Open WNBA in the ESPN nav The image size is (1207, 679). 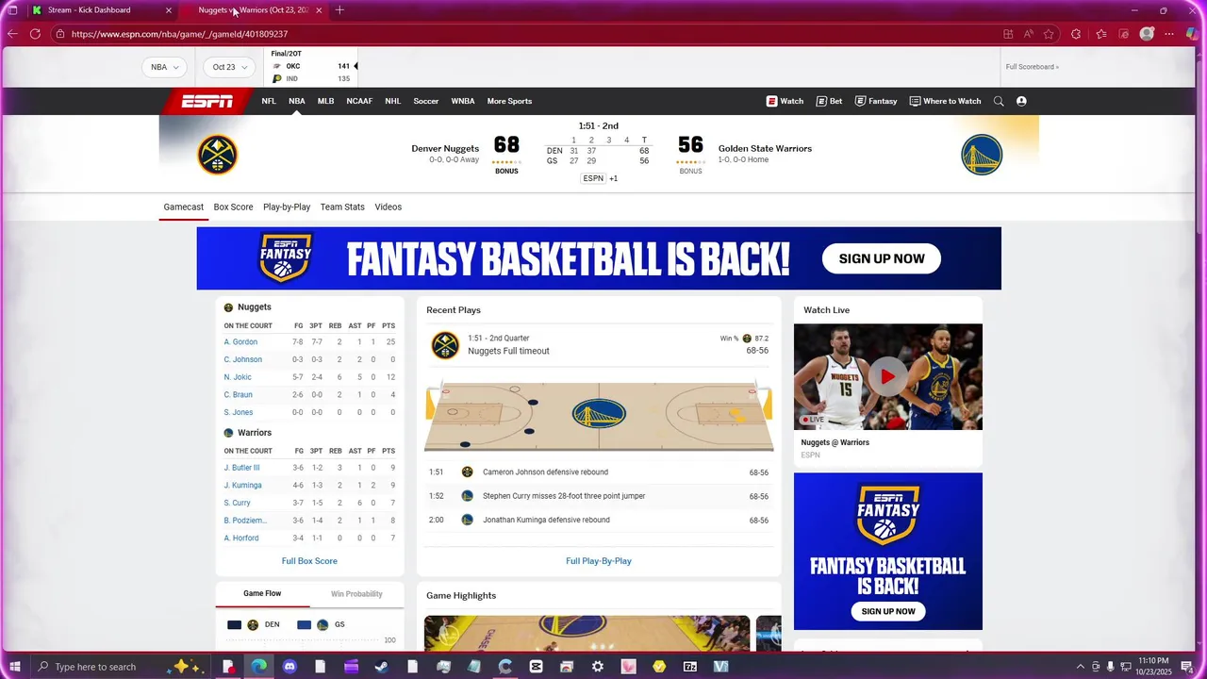(x=463, y=101)
